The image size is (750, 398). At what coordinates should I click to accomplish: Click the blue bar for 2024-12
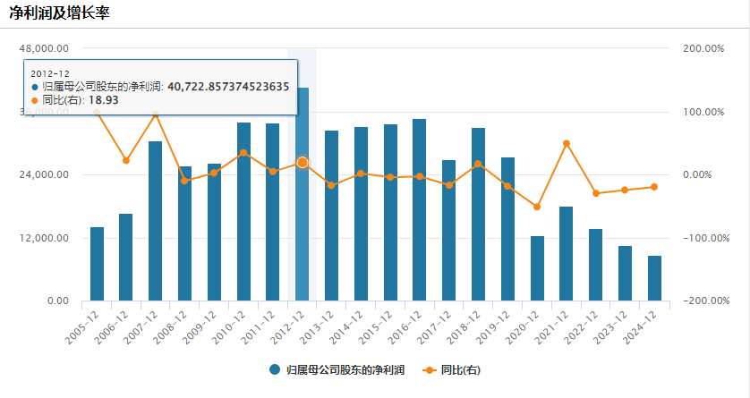(x=654, y=278)
